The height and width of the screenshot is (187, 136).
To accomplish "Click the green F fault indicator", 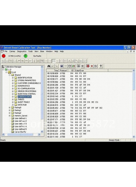I will pyautogui.click(x=25, y=56).
